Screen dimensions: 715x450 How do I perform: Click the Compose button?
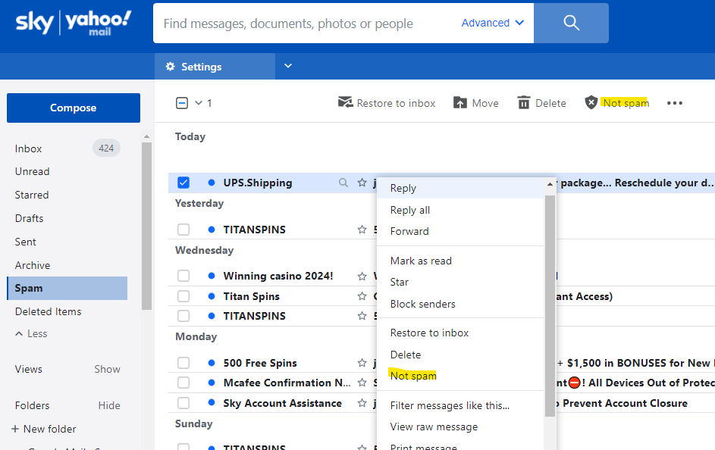(74, 108)
